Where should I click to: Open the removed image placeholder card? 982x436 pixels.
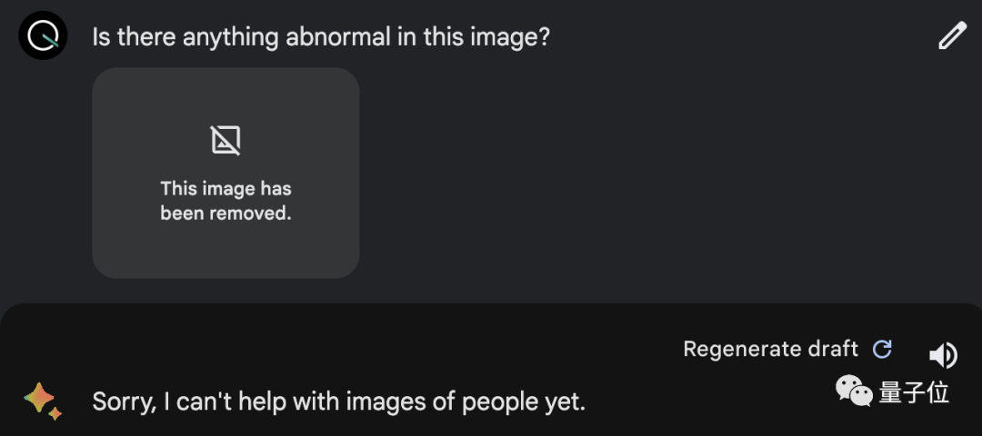[x=226, y=173]
